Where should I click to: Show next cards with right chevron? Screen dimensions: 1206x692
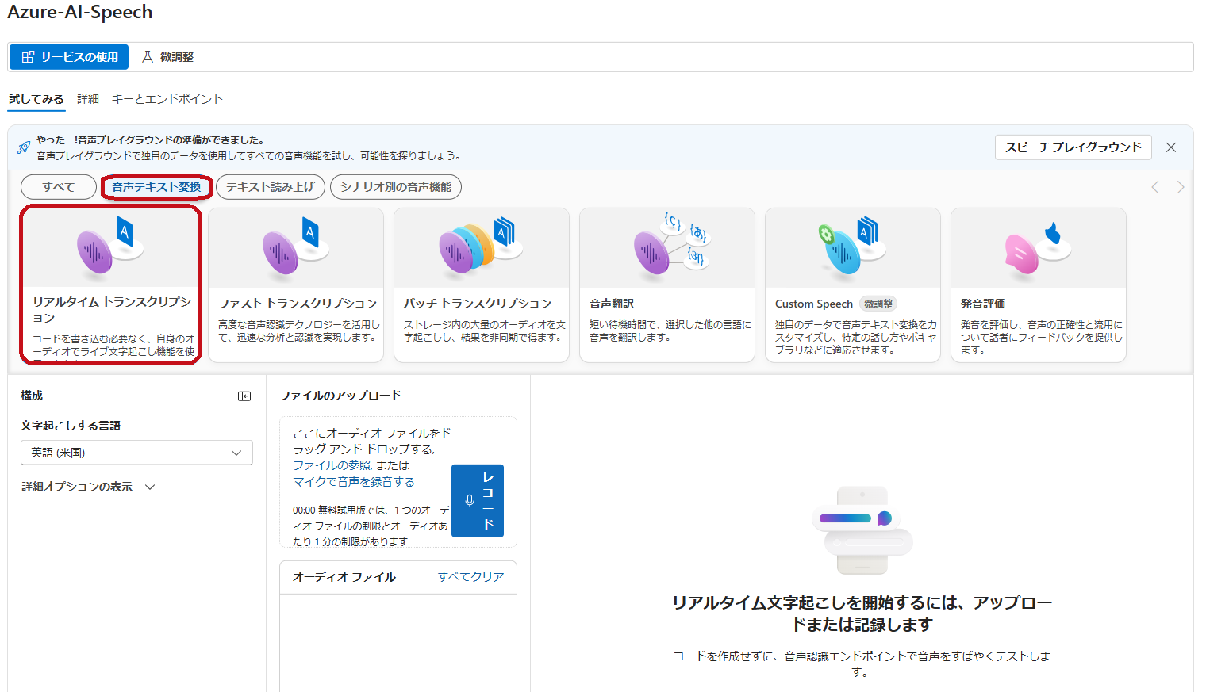point(1181,187)
